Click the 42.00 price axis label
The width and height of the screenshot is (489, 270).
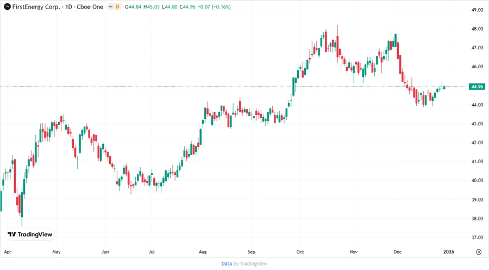(477, 143)
